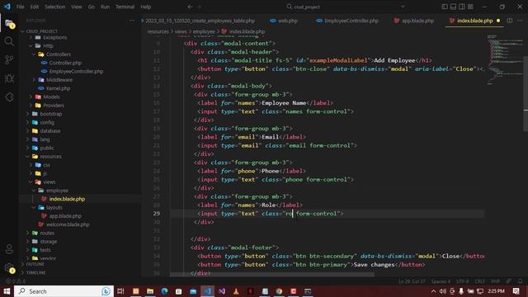
Task: Open Source Control view in activity bar
Action: pos(9,60)
